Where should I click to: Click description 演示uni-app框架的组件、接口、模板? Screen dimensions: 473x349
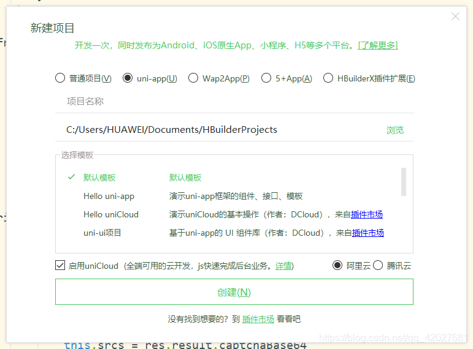pyautogui.click(x=236, y=197)
